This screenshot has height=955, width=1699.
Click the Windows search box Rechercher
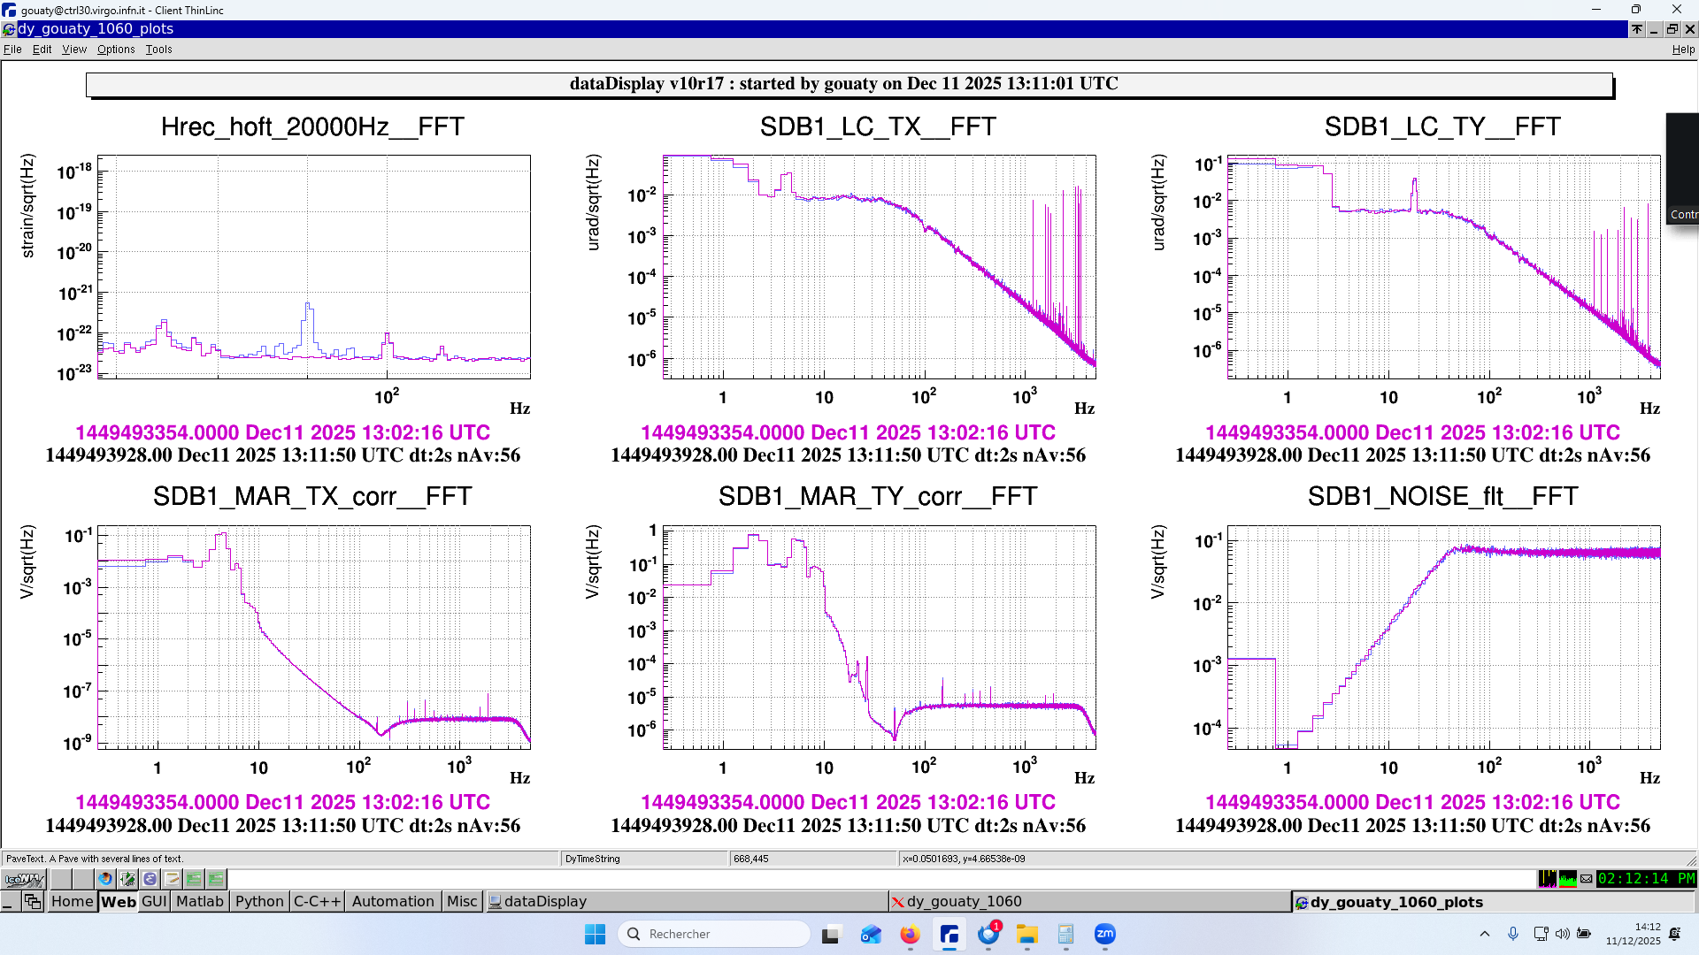coord(715,935)
